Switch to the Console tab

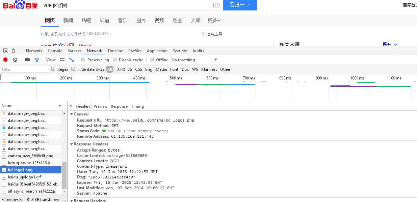pyautogui.click(x=55, y=51)
